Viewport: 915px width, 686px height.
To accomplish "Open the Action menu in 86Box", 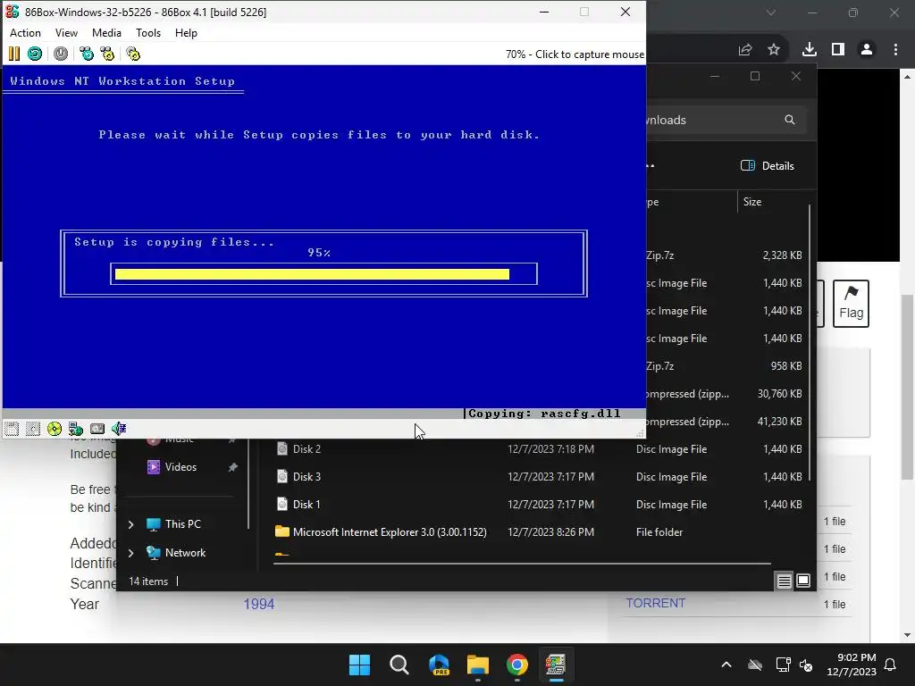I will click(25, 33).
